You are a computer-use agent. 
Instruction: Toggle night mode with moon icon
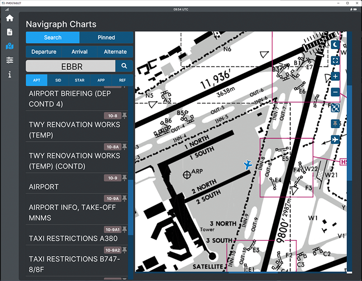(335, 45)
